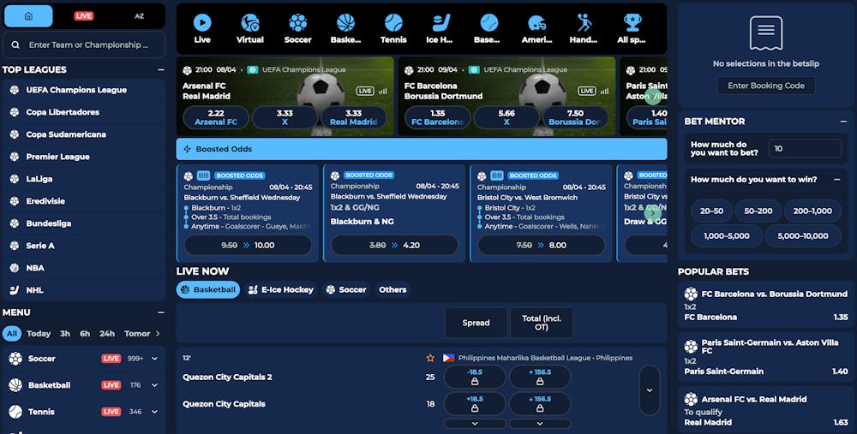The height and width of the screenshot is (434, 857).
Task: Bet on Arsenal FC at 2.22
Action: click(216, 117)
